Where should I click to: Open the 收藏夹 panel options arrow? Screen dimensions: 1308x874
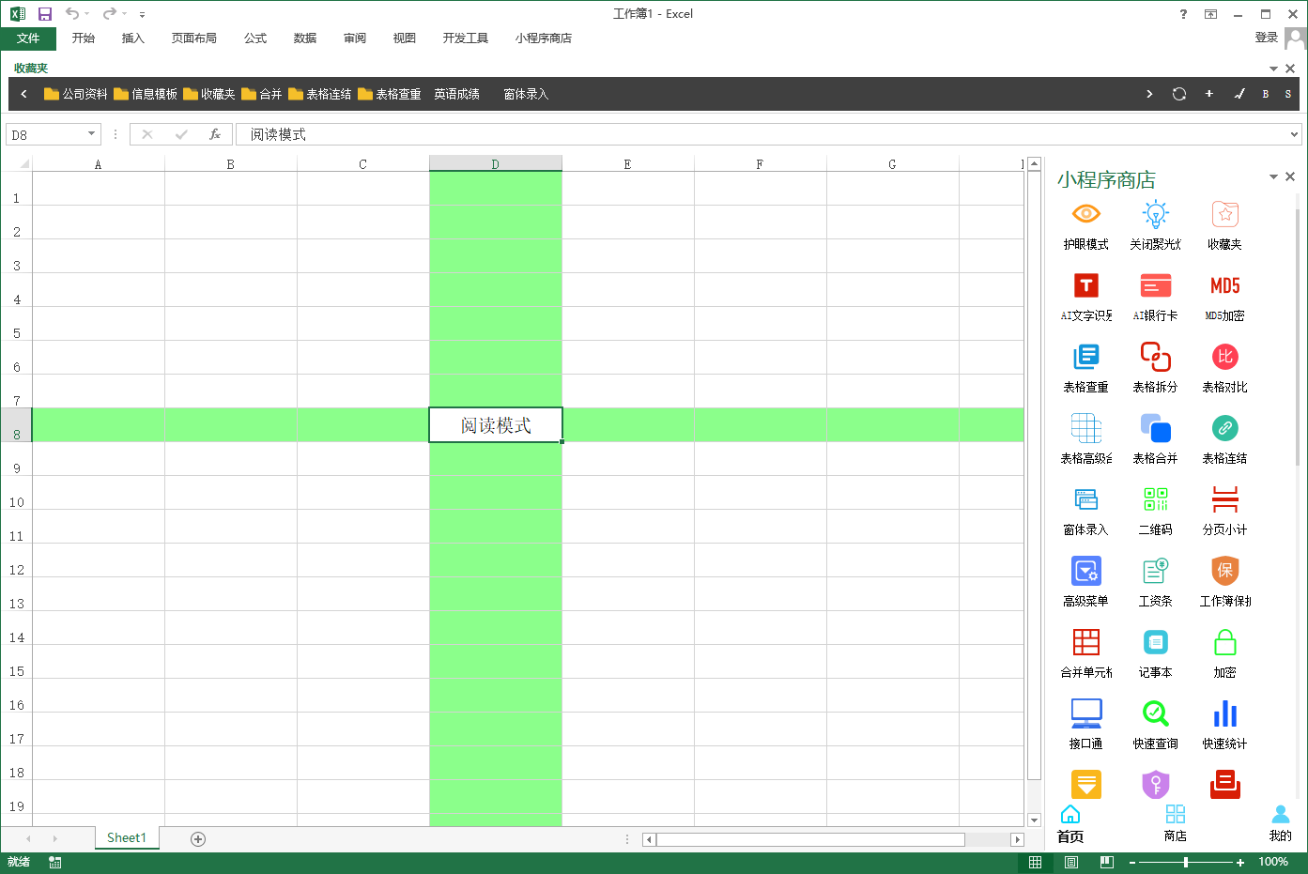click(x=1273, y=69)
